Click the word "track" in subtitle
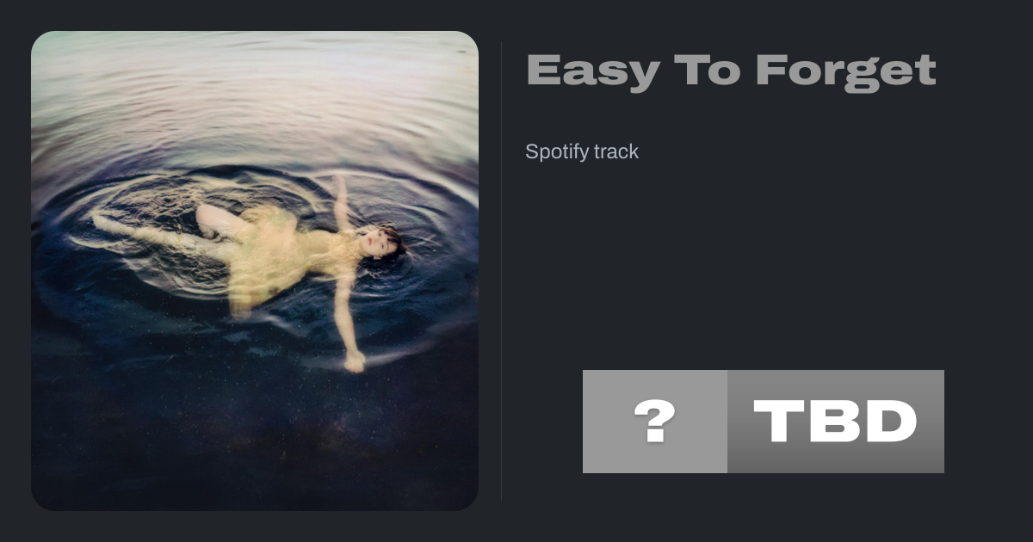 (x=615, y=152)
